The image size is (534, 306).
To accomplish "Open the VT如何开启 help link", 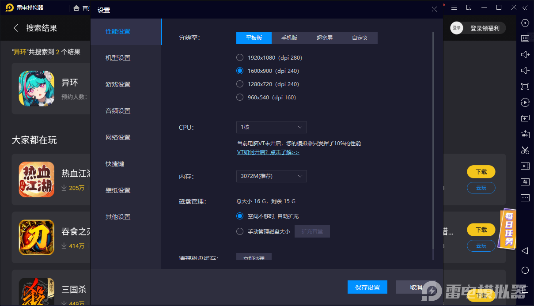I will tap(267, 152).
